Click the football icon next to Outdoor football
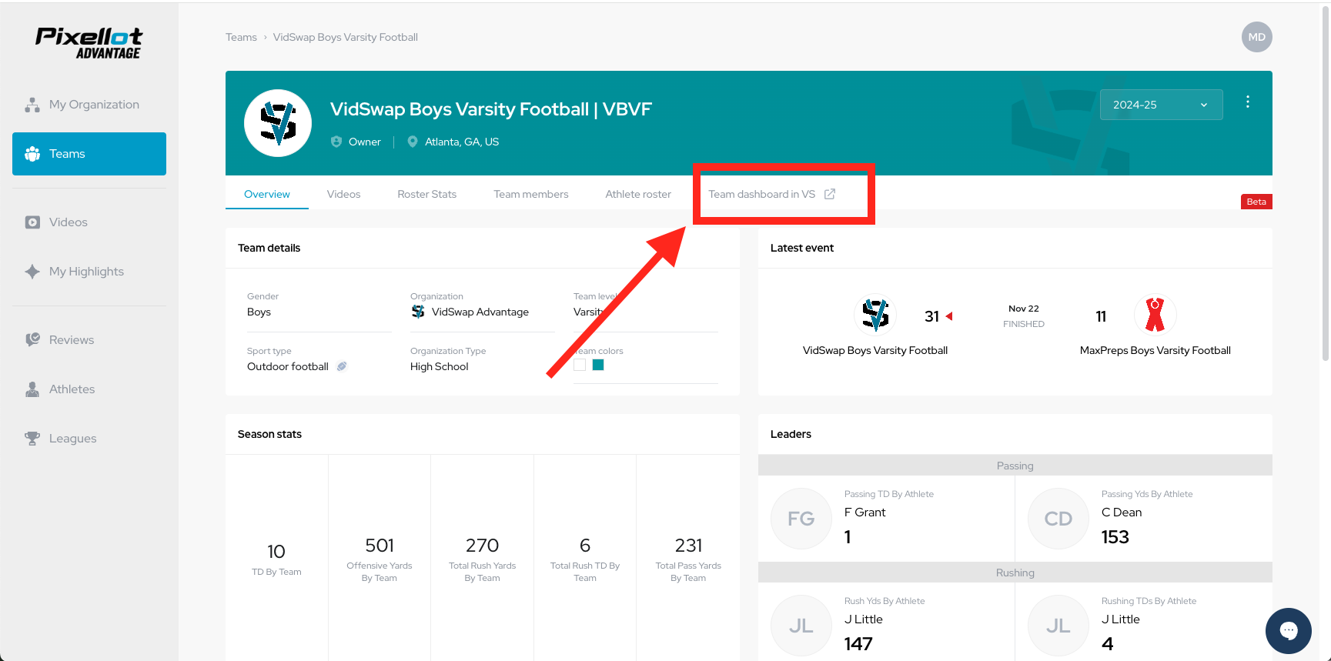The width and height of the screenshot is (1331, 661). (x=342, y=366)
